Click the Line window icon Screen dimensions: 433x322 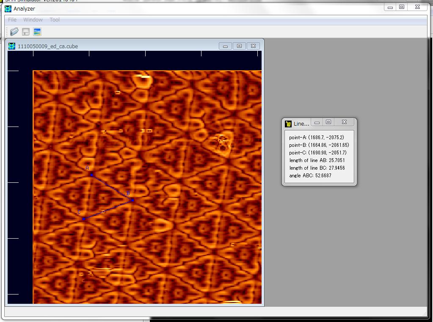pos(288,124)
